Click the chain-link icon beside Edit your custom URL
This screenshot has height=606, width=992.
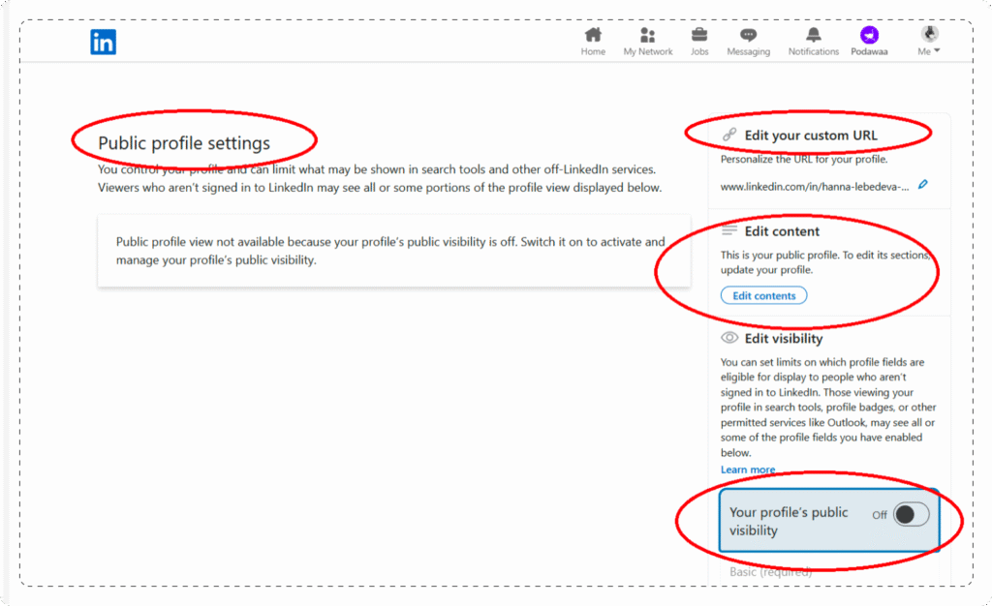[x=729, y=132]
